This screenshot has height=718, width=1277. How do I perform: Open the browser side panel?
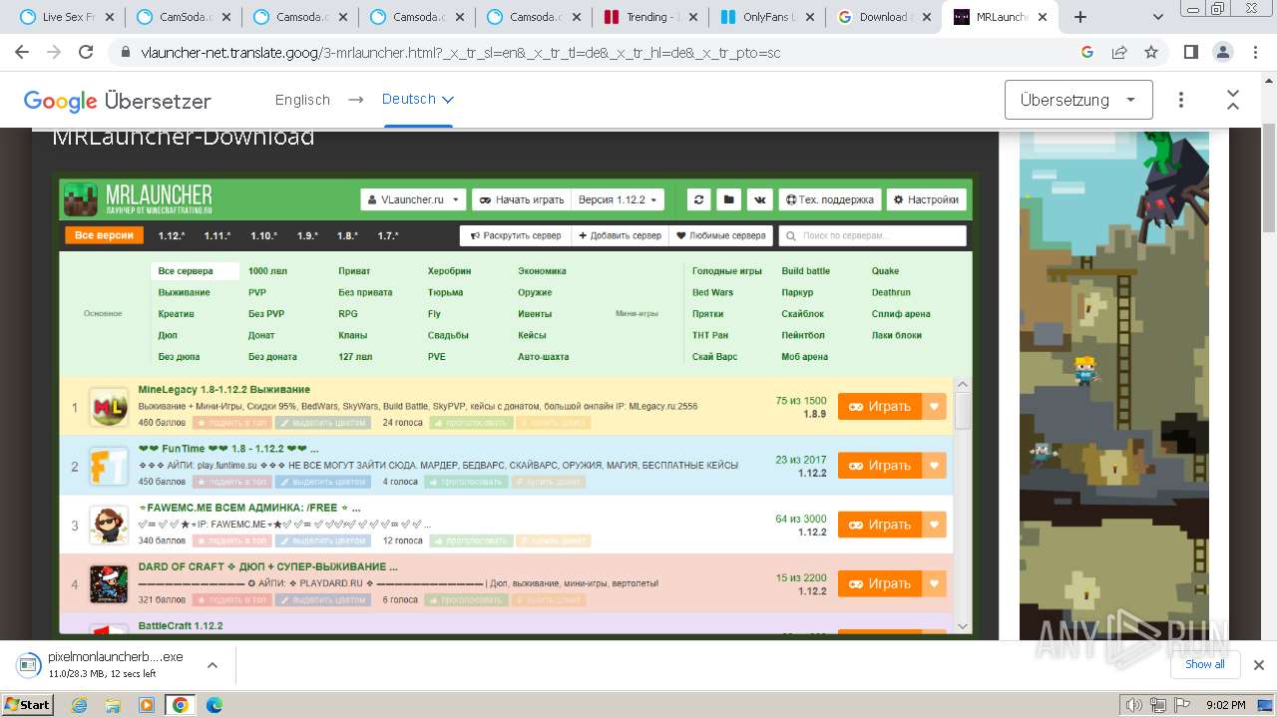(x=1191, y=53)
